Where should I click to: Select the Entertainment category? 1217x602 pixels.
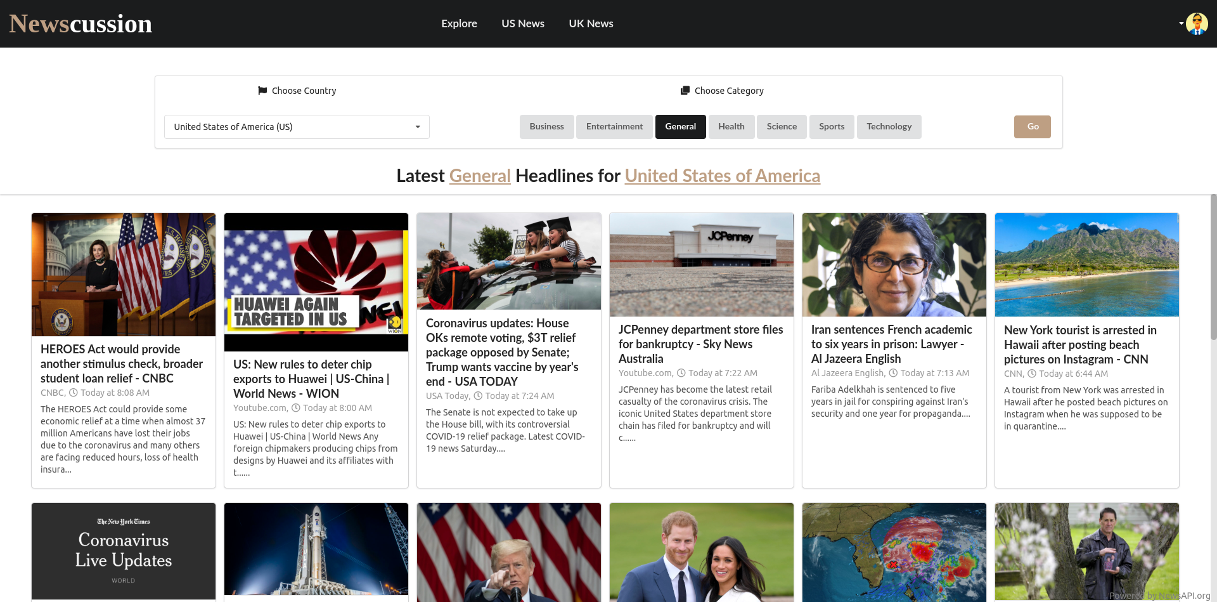(x=614, y=127)
